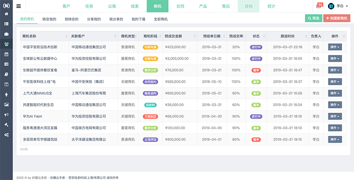This screenshot has width=354, height=180.
Task: Open the 织蝶云系统 footer link
Action: 39,178
